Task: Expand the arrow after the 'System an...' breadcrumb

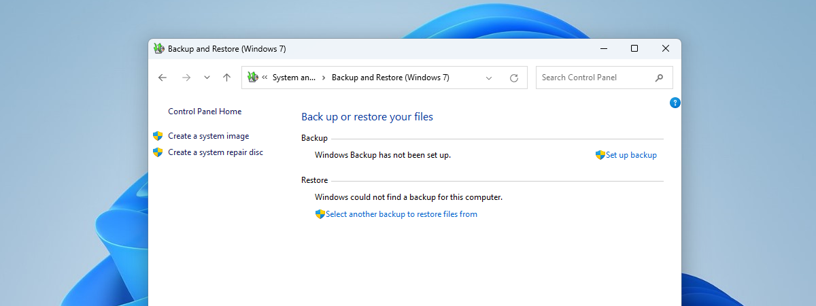Action: pos(324,78)
